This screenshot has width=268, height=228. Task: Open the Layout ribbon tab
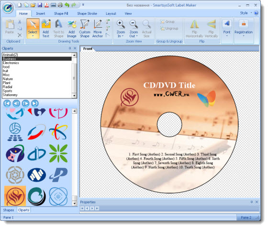[x=111, y=13]
